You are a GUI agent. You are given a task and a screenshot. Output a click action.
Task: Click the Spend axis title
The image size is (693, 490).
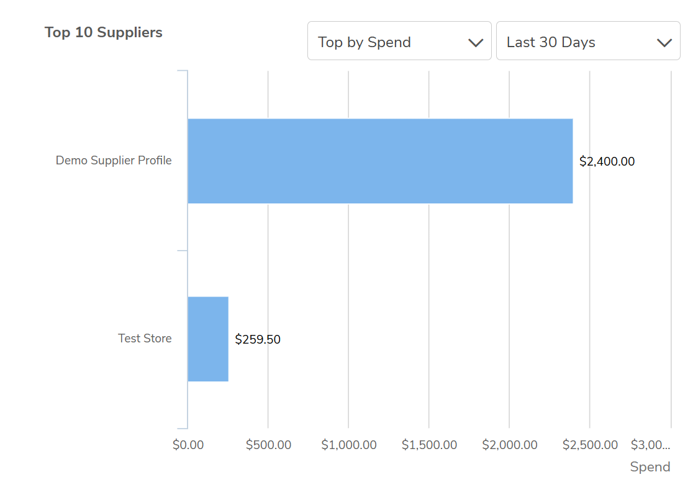coord(650,467)
